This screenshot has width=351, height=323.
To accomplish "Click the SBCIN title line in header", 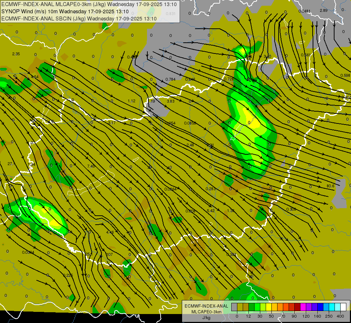I will pyautogui.click(x=79, y=18).
